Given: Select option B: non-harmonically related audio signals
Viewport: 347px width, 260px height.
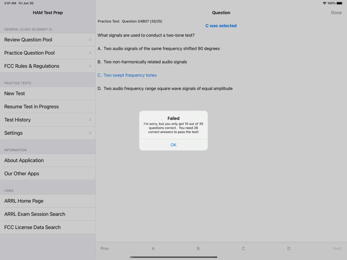Looking at the screenshot, I should click(142, 62).
